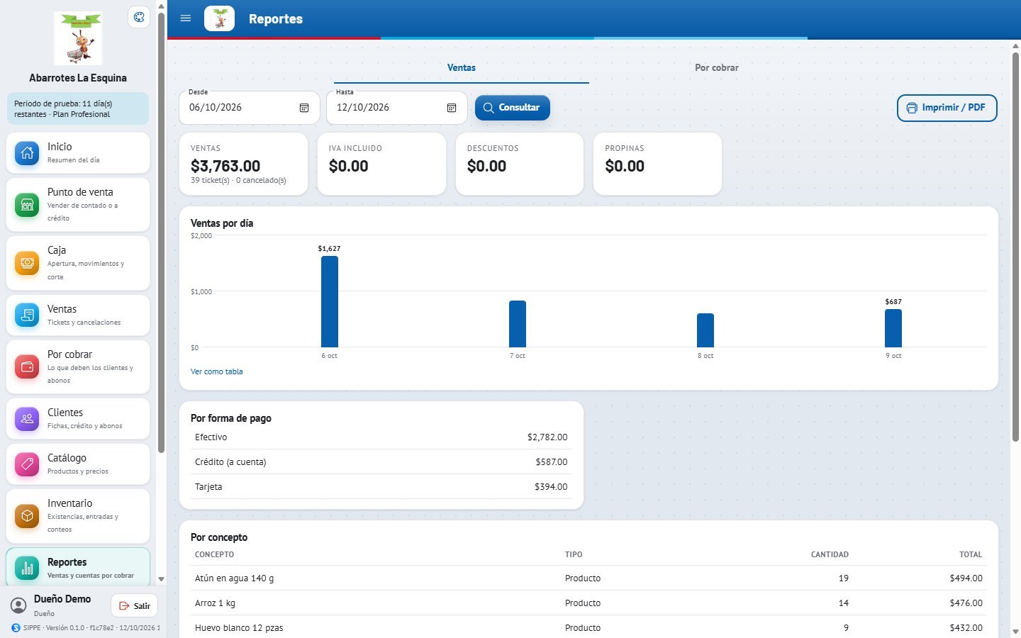Toggle the hamburger menu in header

pos(186,18)
